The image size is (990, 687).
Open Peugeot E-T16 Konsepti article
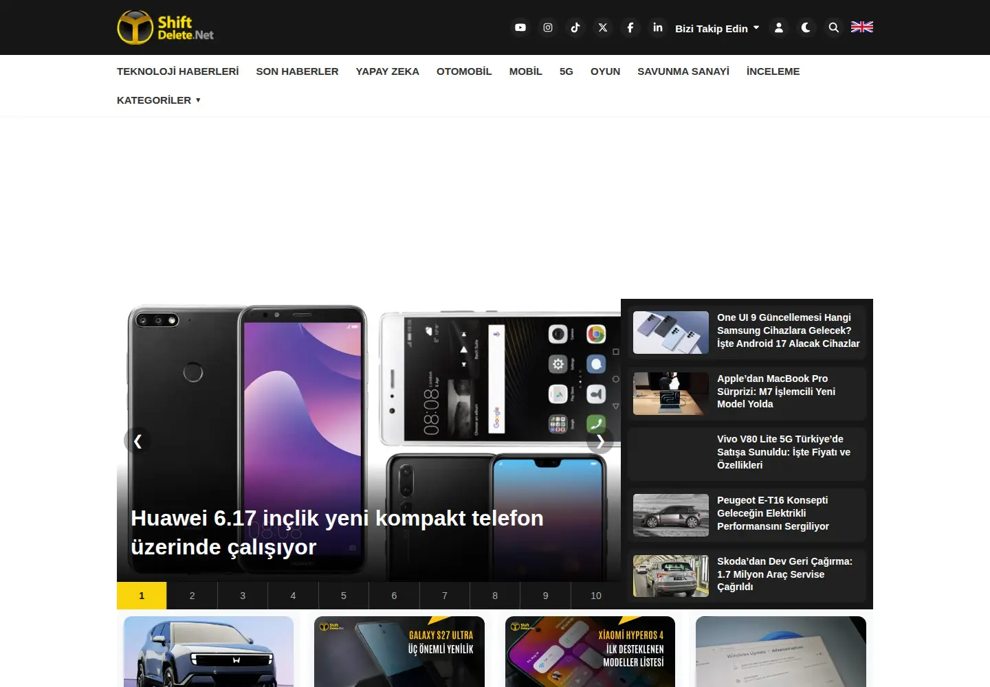click(x=773, y=513)
